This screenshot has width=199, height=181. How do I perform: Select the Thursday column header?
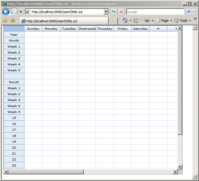[x=105, y=29]
